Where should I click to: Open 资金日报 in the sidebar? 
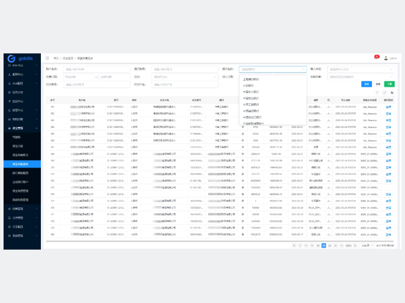click(x=18, y=146)
